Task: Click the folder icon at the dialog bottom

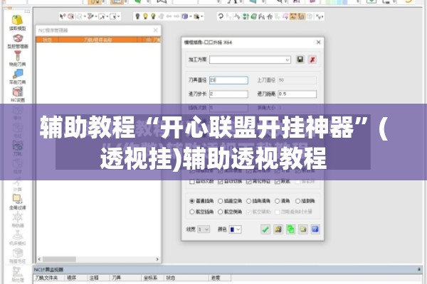Action: point(303,229)
